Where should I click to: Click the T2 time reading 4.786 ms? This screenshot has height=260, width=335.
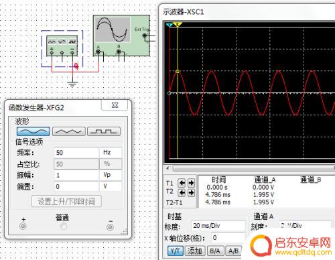pyautogui.click(x=218, y=195)
